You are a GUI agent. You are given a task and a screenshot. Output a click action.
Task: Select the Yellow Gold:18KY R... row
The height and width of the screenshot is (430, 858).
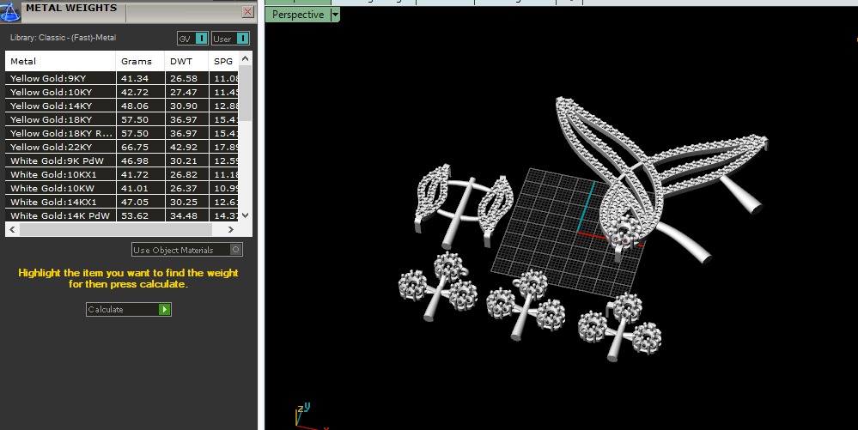pyautogui.click(x=122, y=133)
